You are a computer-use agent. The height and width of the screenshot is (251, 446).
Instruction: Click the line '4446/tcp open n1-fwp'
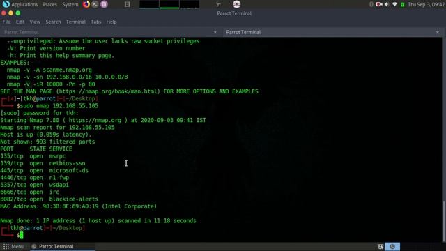point(35,178)
